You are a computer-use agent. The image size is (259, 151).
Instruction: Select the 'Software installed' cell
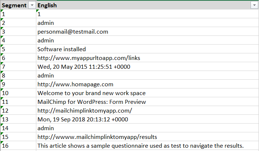(62, 49)
